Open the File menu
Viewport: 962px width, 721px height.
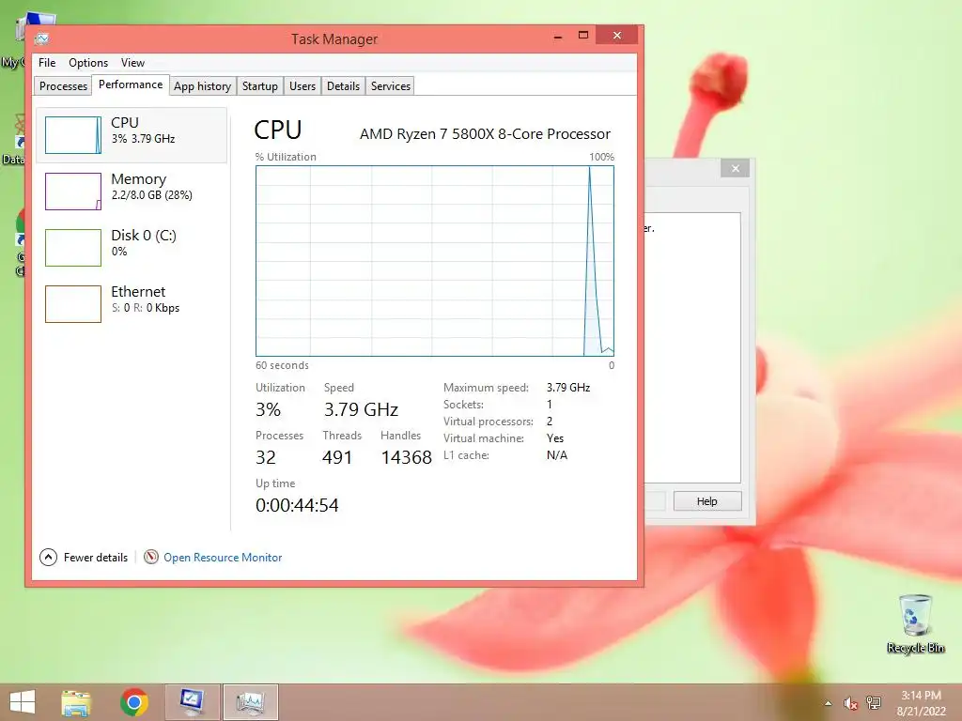[x=47, y=63]
